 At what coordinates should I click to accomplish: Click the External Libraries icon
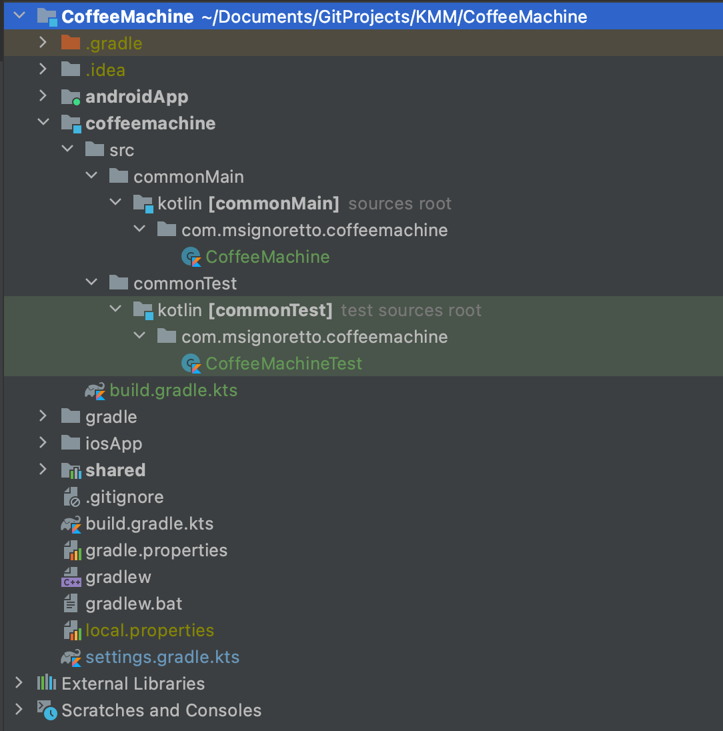click(x=47, y=683)
